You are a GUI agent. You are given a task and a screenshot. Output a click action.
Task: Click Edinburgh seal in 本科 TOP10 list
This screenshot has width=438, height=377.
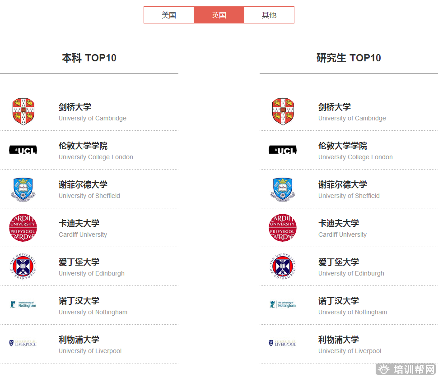pos(23,267)
